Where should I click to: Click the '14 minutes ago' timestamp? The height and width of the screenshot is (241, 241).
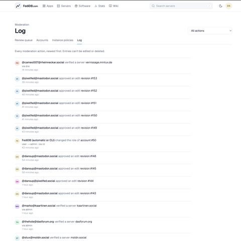tap(30, 70)
